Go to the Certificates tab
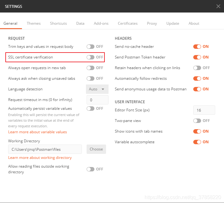This screenshot has width=224, height=203. tap(128, 23)
